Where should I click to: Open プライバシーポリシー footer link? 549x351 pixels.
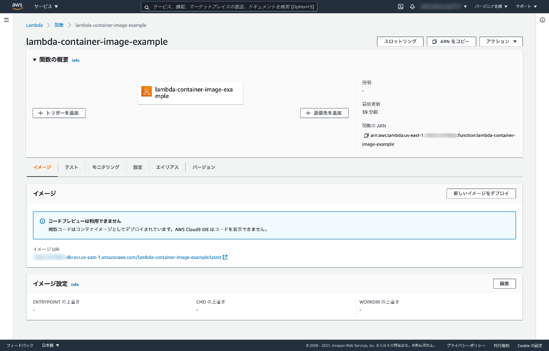[466, 346]
